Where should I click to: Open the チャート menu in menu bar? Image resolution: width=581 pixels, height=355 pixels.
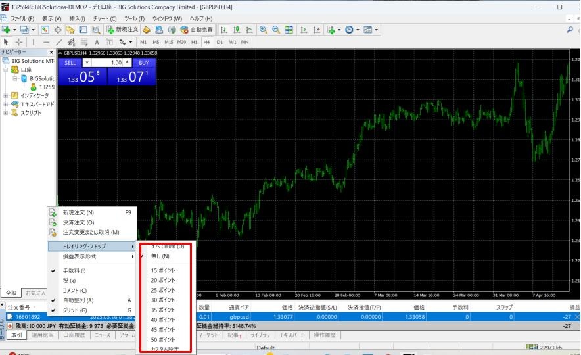pyautogui.click(x=105, y=18)
